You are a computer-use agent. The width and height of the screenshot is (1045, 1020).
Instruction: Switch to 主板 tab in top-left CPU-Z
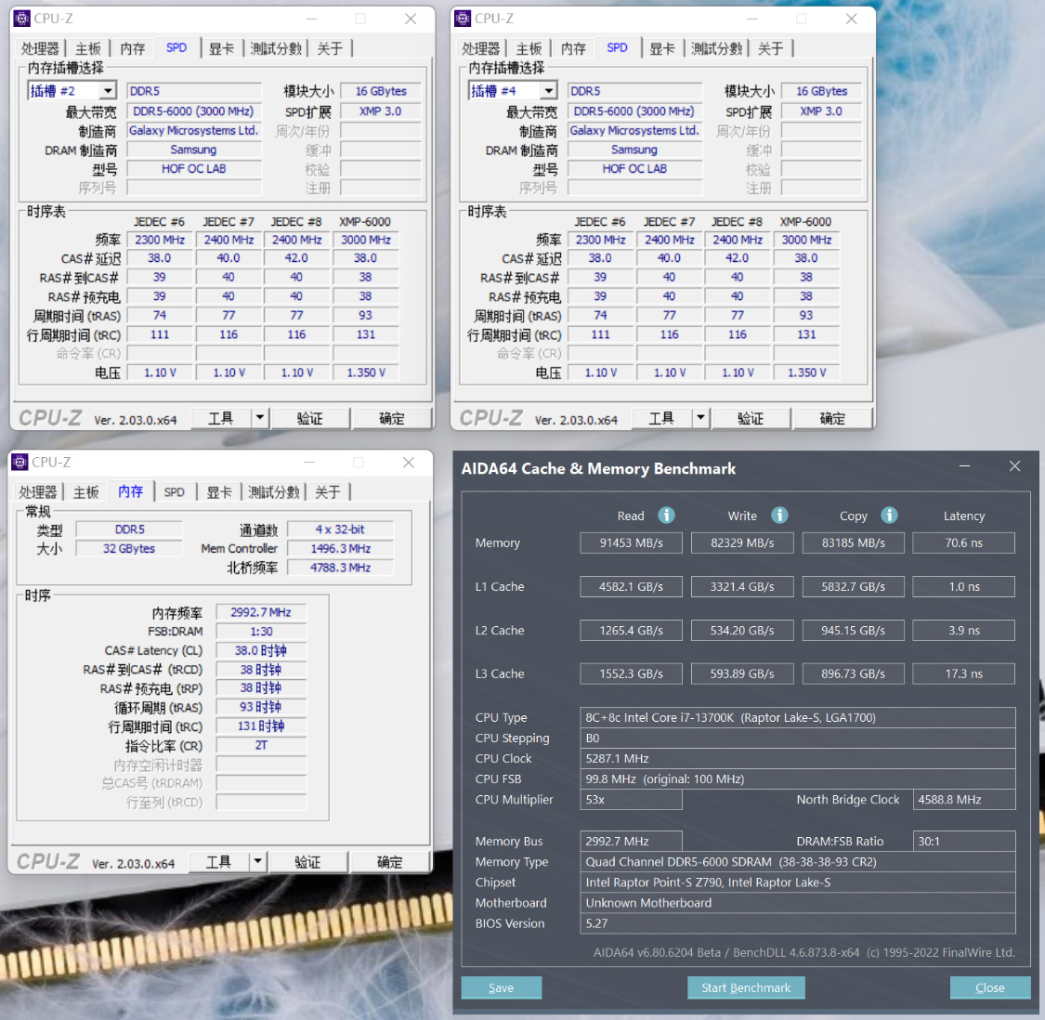tap(88, 48)
